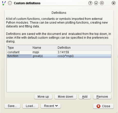Select the 'great(x)' name cell

pyautogui.click(x=44, y=56)
